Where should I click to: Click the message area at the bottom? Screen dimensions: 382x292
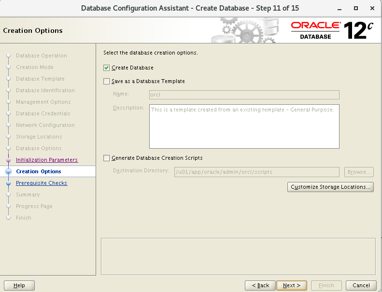(238, 256)
